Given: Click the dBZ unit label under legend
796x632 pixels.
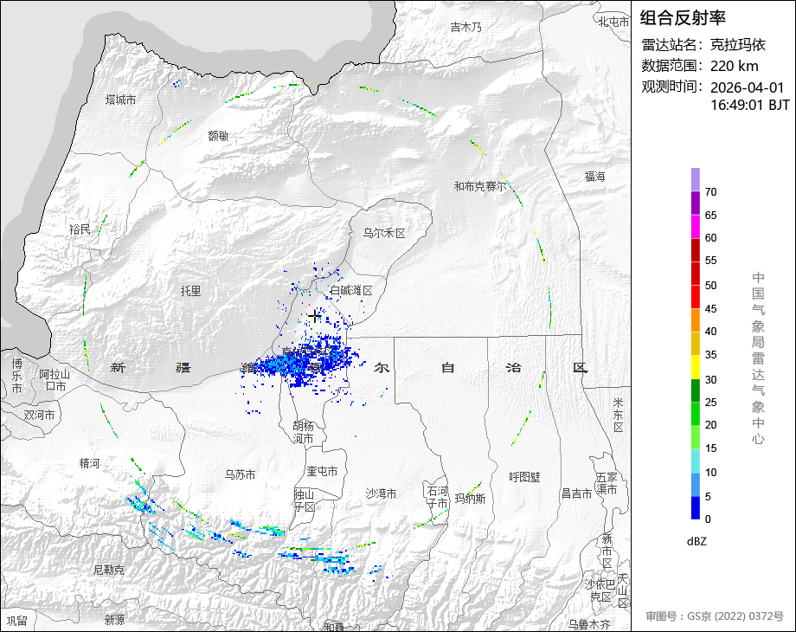Looking at the screenshot, I should click(698, 541).
